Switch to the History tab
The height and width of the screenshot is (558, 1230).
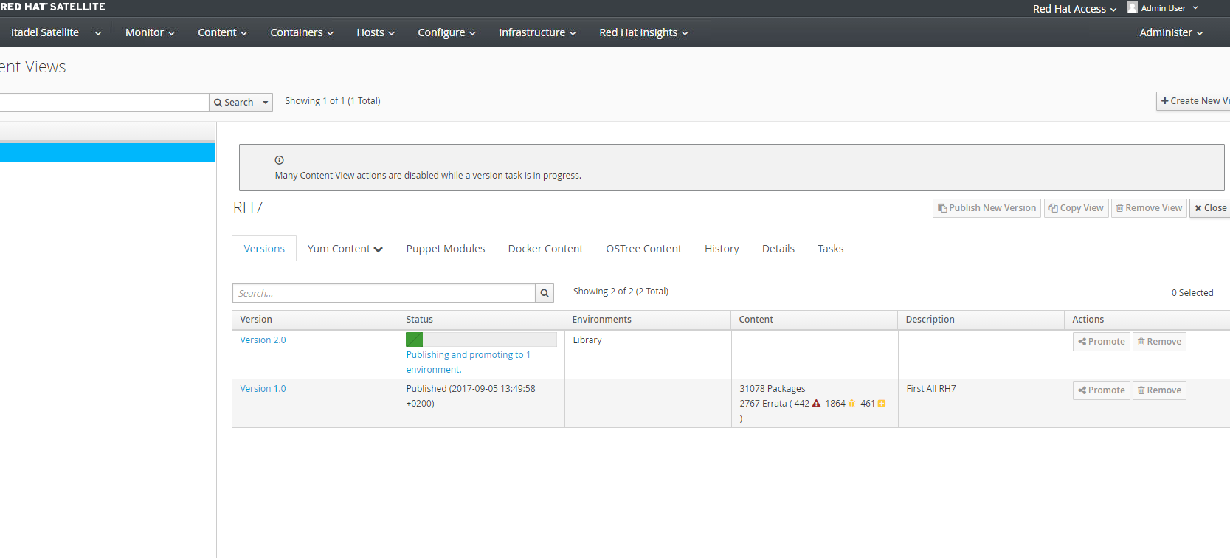722,249
